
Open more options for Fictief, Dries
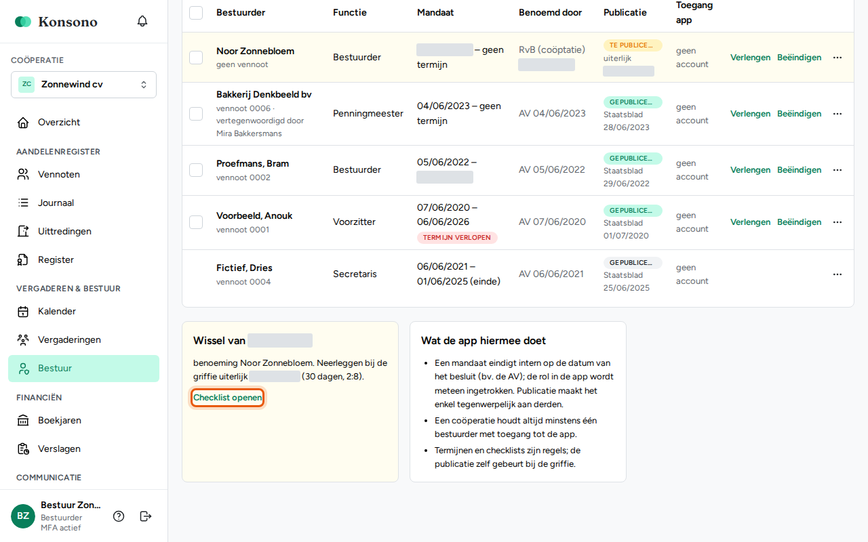tap(837, 274)
